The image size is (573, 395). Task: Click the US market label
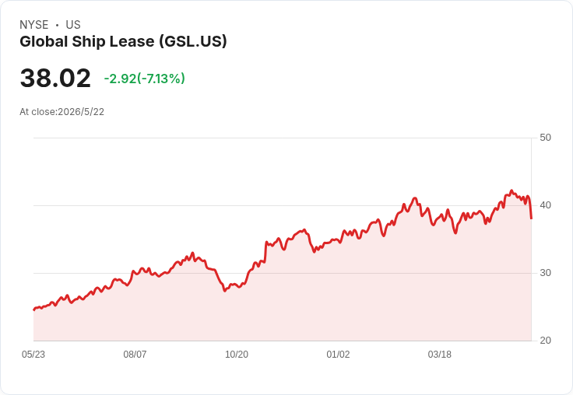pyautogui.click(x=73, y=25)
